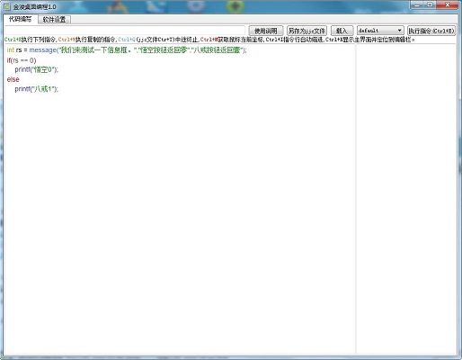This screenshot has height=360, width=462.
Task: Click the 'else' keyword line
Action: (x=13, y=79)
